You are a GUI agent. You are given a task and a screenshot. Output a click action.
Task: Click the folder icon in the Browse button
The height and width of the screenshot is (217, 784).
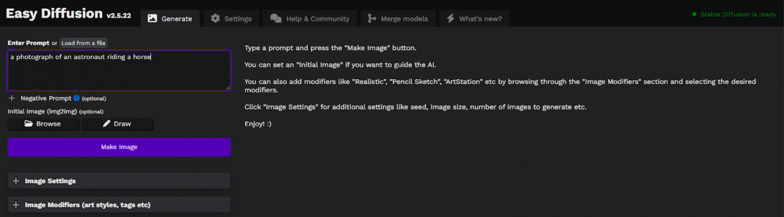point(29,123)
